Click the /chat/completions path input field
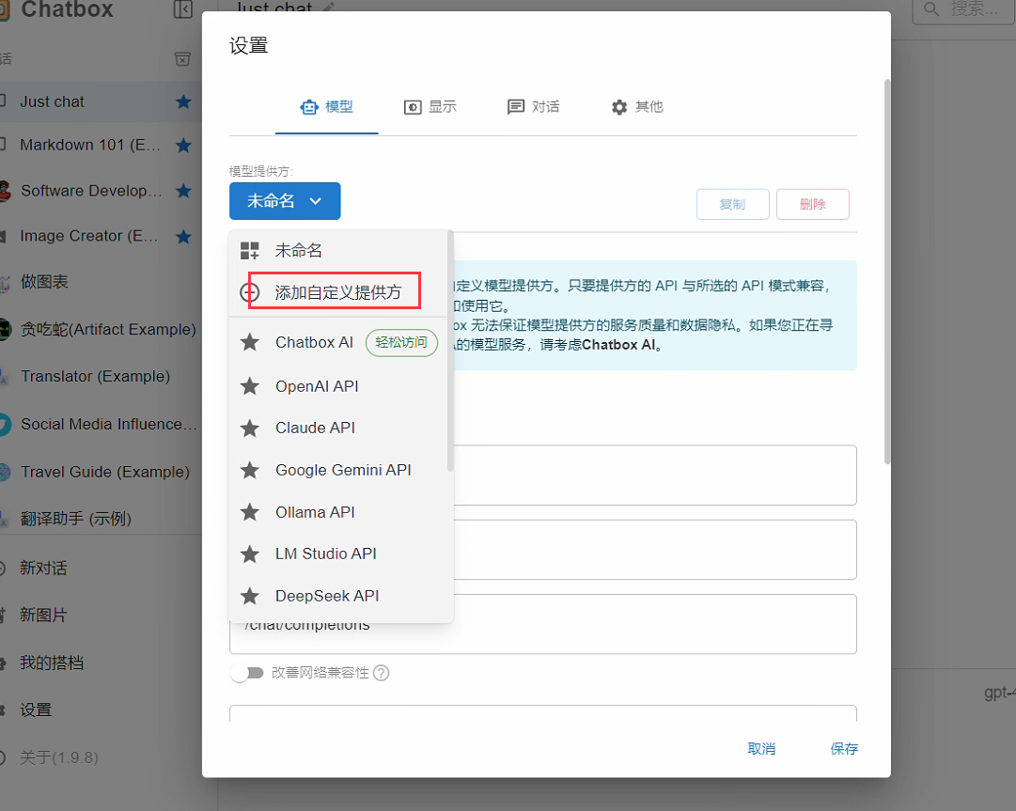Image resolution: width=1016 pixels, height=811 pixels. click(543, 624)
